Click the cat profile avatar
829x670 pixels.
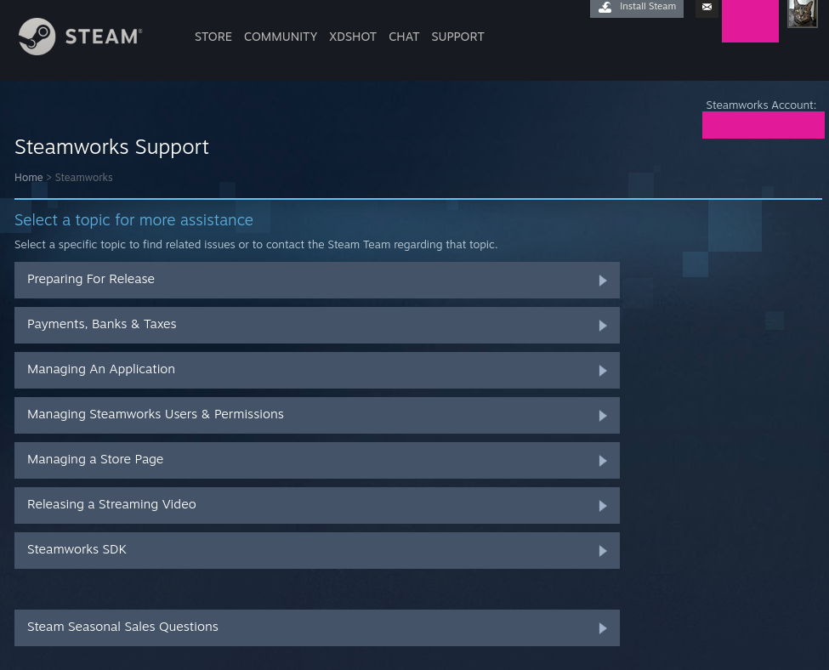pos(802,14)
